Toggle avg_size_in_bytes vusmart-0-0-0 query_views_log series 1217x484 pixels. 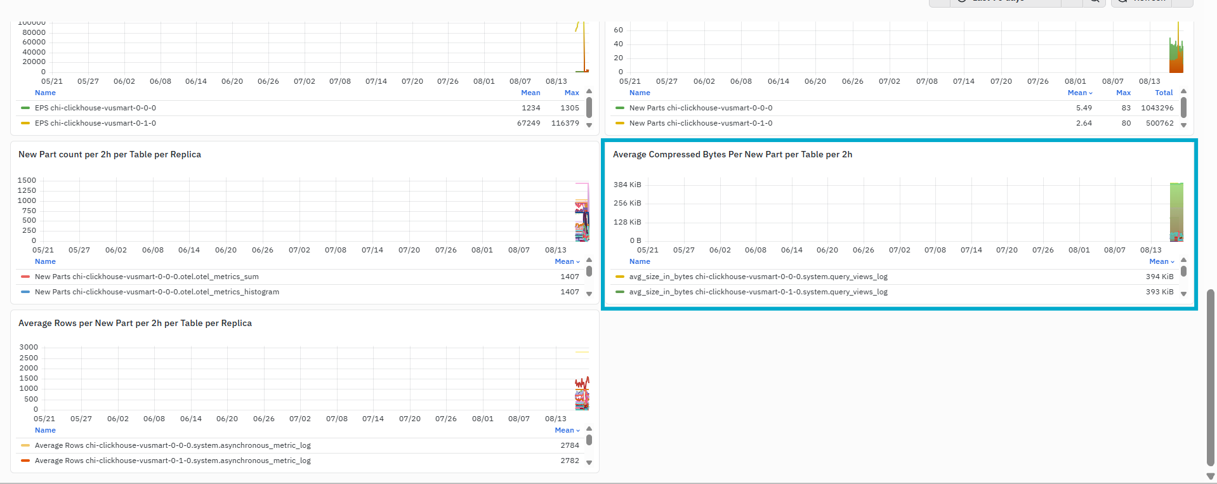[x=758, y=277]
